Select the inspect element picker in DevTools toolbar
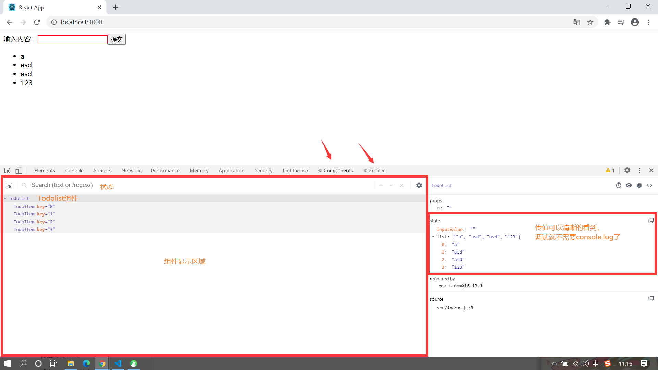Image resolution: width=658 pixels, height=370 pixels. coord(7,170)
